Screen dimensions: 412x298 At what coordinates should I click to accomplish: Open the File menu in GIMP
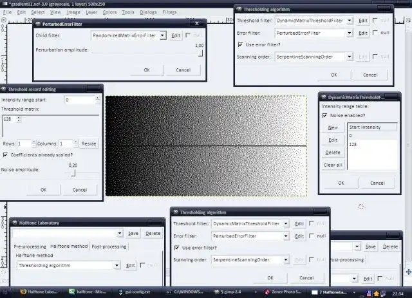(x=7, y=12)
